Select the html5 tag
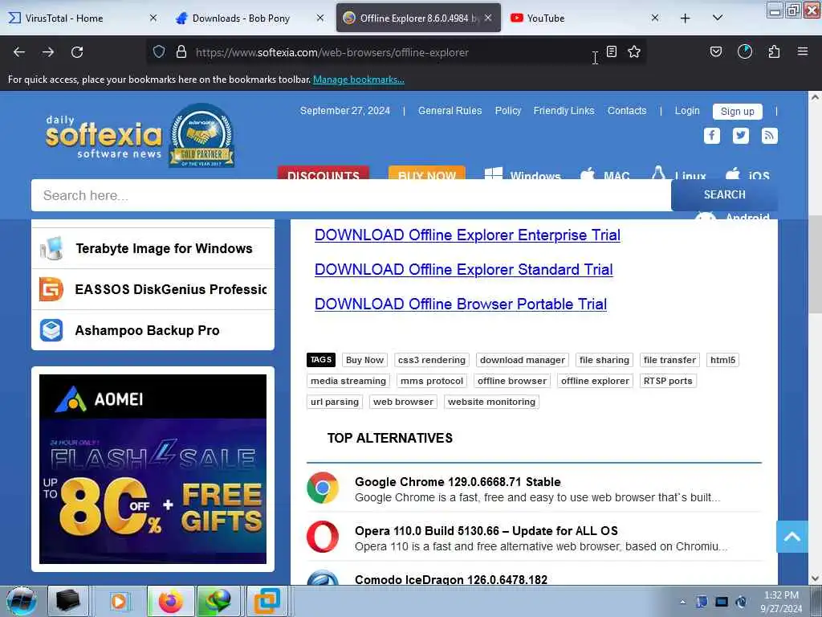Viewport: 822px width, 617px height. [723, 360]
